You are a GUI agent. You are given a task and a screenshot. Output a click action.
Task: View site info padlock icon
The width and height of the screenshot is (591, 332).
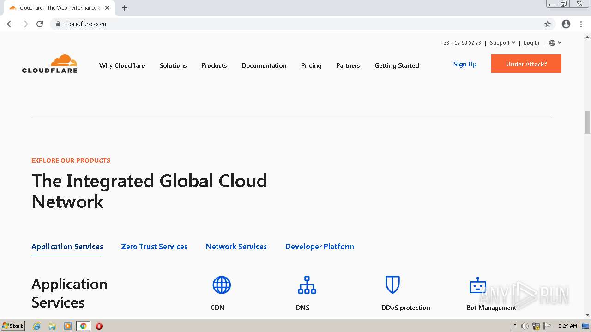58,24
